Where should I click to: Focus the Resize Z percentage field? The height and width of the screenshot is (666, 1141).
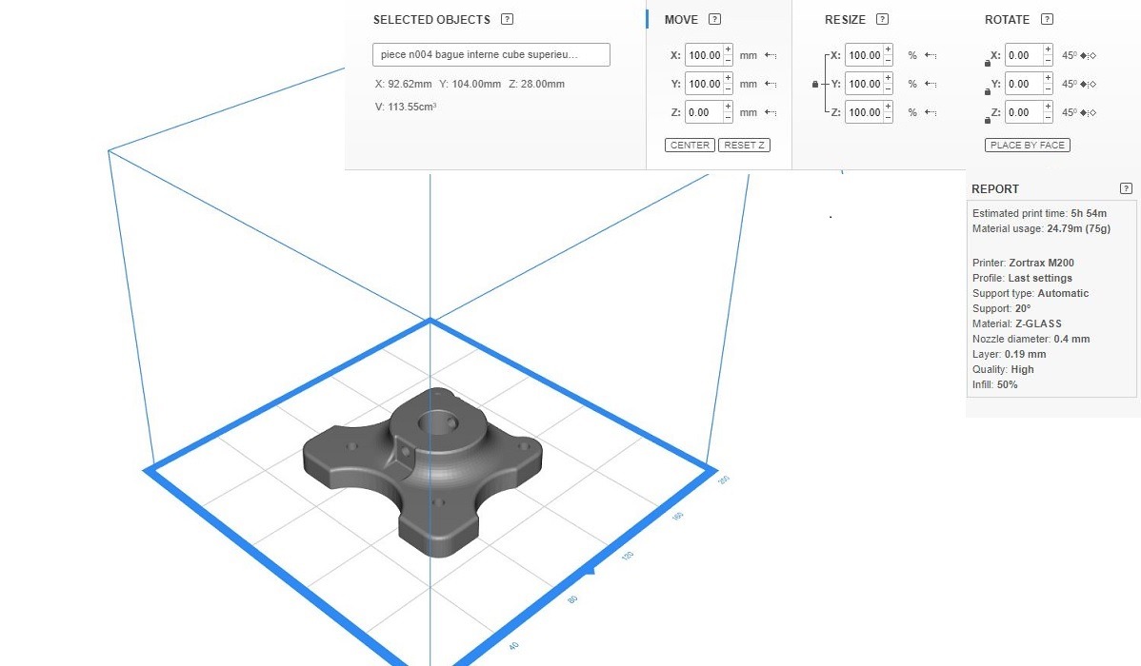pos(864,112)
